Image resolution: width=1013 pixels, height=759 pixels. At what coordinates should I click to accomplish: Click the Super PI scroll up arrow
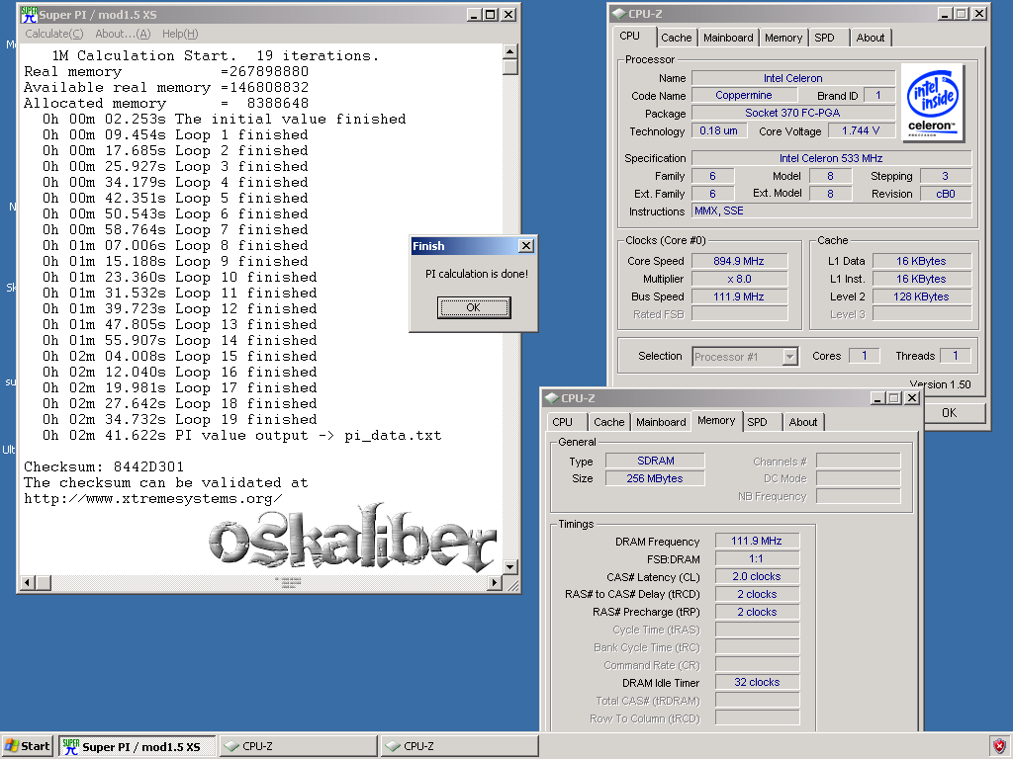pyautogui.click(x=509, y=51)
